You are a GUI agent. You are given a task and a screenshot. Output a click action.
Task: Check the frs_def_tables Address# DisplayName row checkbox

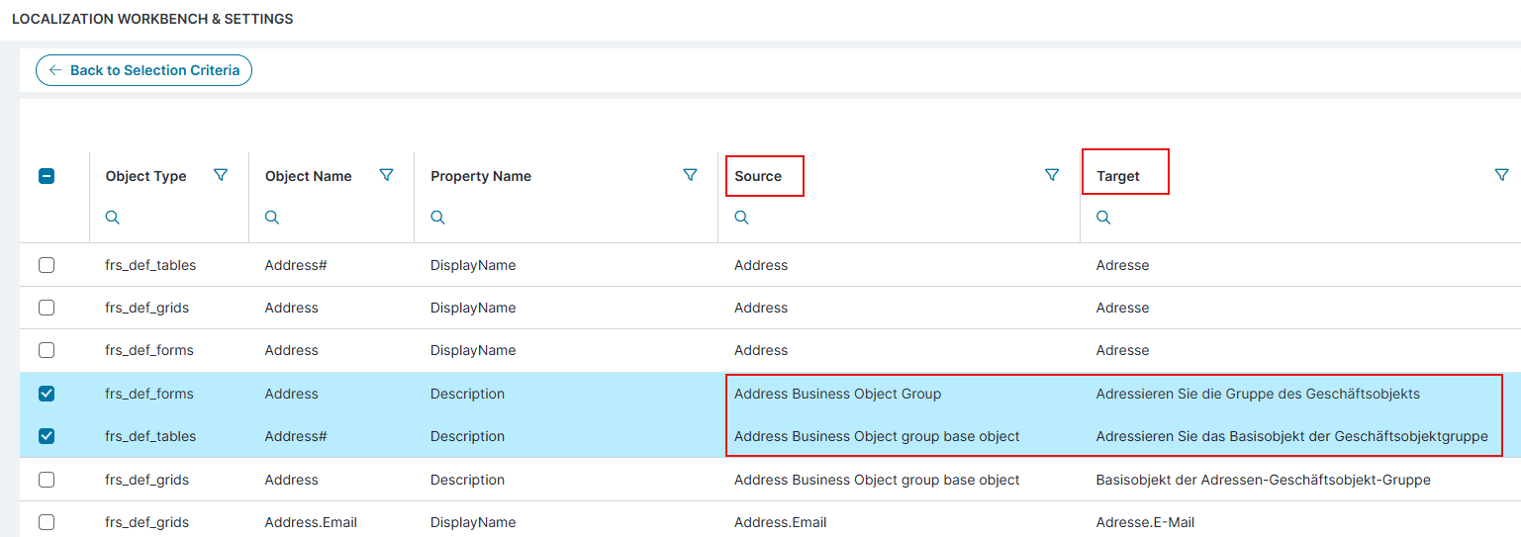click(47, 265)
